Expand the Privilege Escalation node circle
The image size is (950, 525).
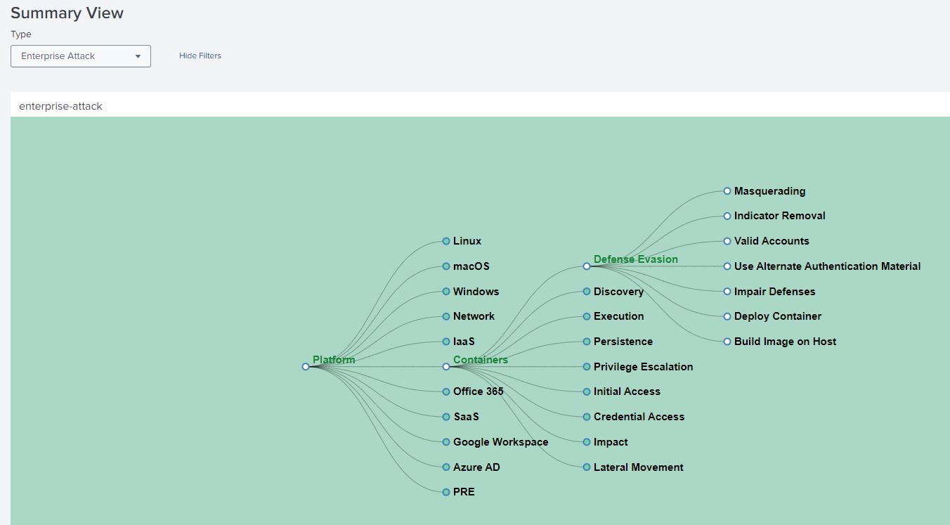tap(587, 367)
